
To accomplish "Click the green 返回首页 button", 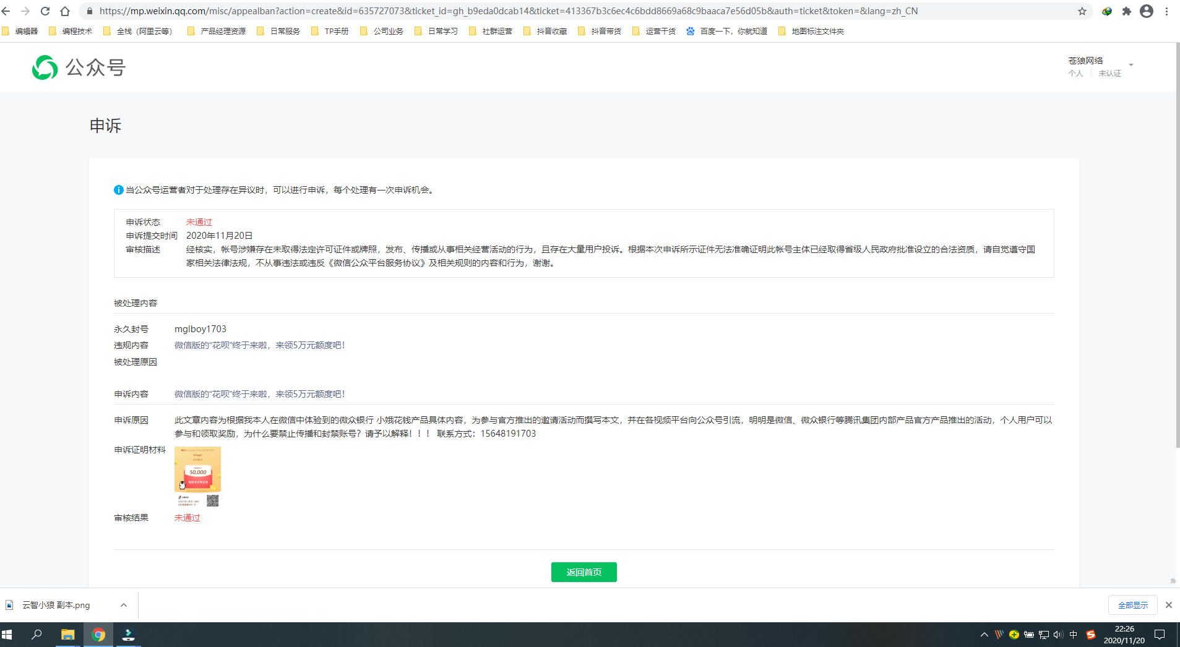I will tap(584, 572).
